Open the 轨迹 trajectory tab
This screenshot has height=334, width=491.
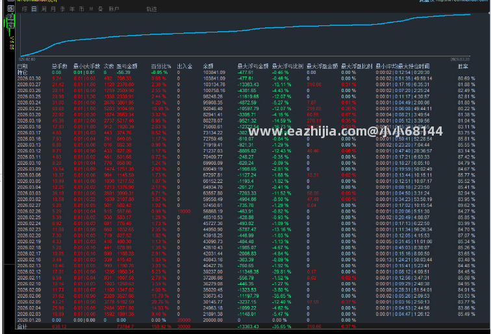point(151,9)
